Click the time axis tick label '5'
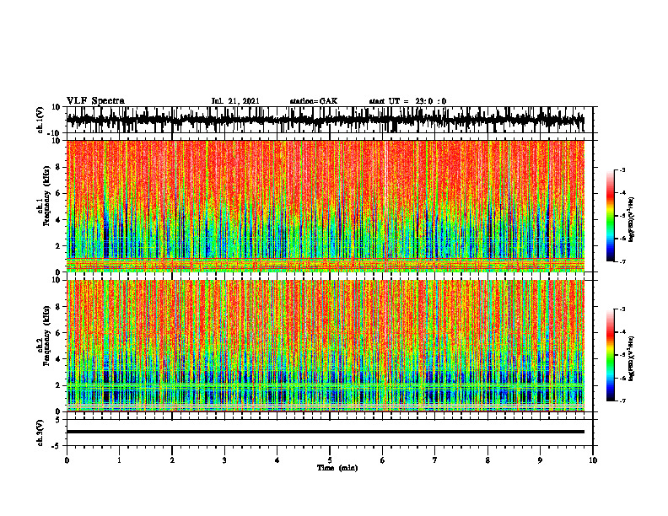Screen dimensions: 668x516 330,460
